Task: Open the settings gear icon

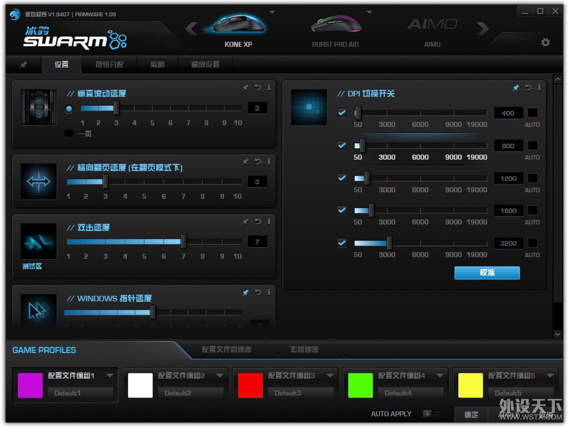Action: coord(545,43)
